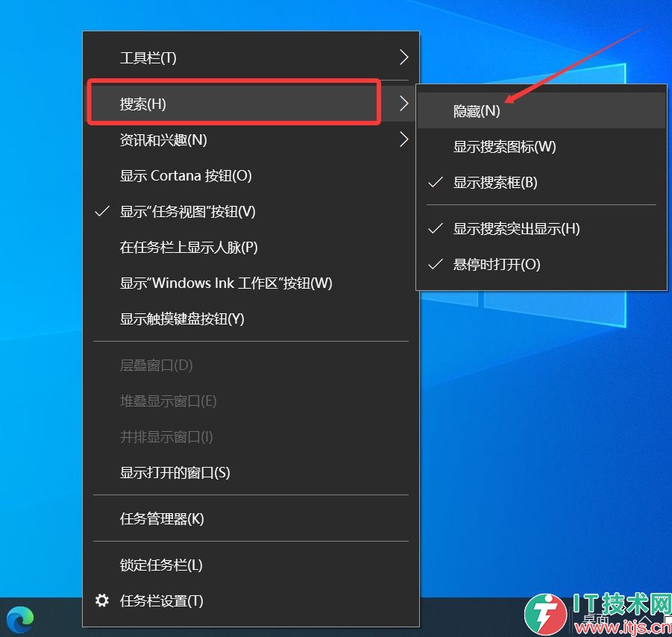672x637 pixels.
Task: Choose 显示打开的窗口(S) item
Action: [175, 473]
